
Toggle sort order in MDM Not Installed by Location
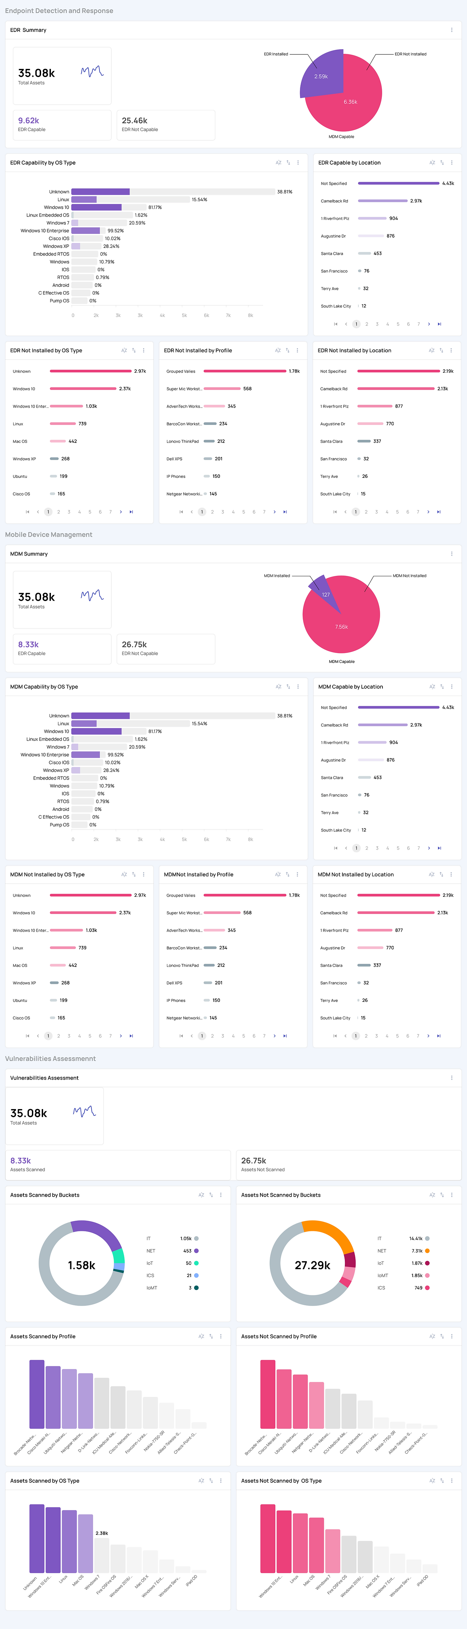click(441, 875)
